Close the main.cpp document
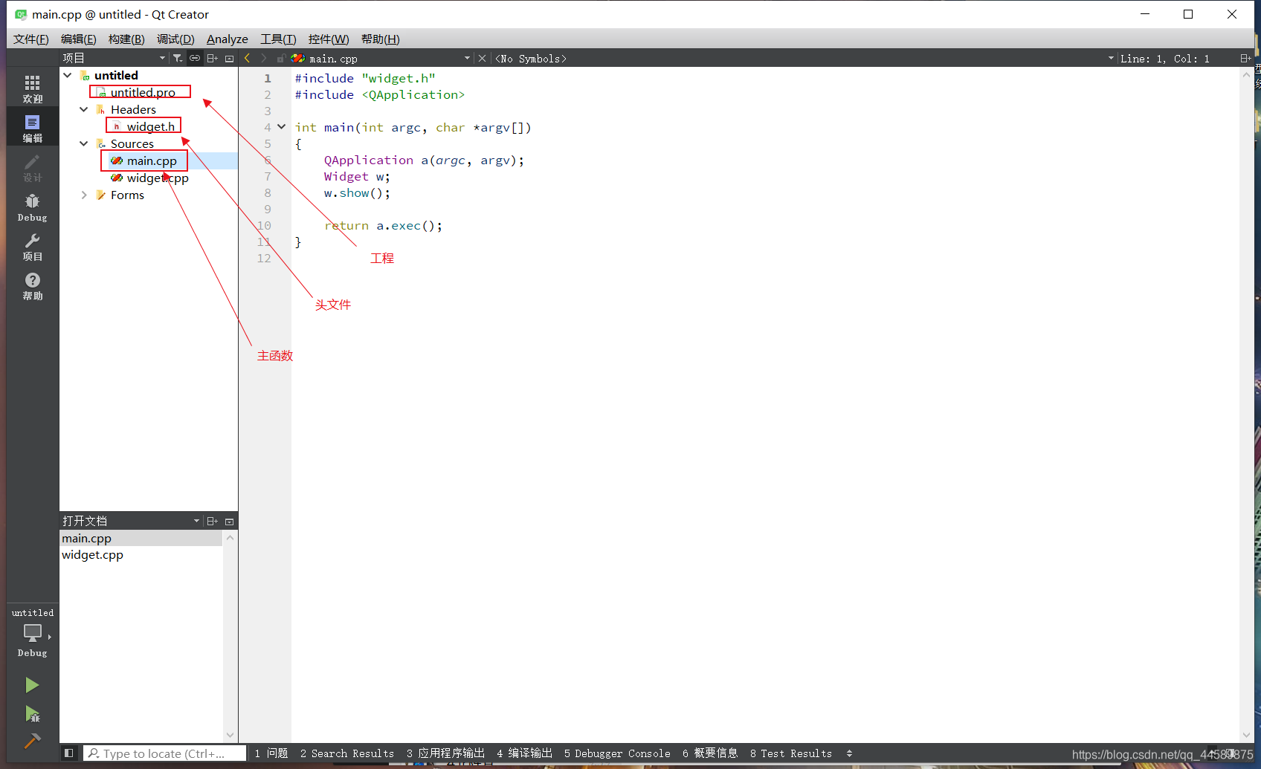This screenshot has height=769, width=1261. [482, 58]
